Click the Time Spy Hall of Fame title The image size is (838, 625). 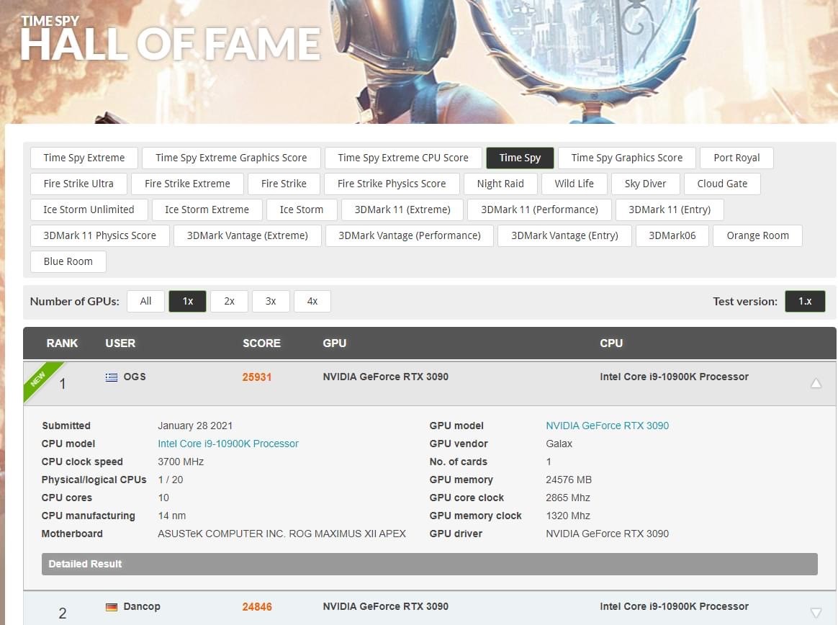170,38
